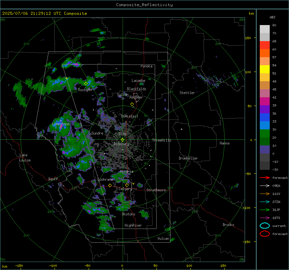Click the Blackfalds city label
The image size is (289, 270).
(x=136, y=89)
